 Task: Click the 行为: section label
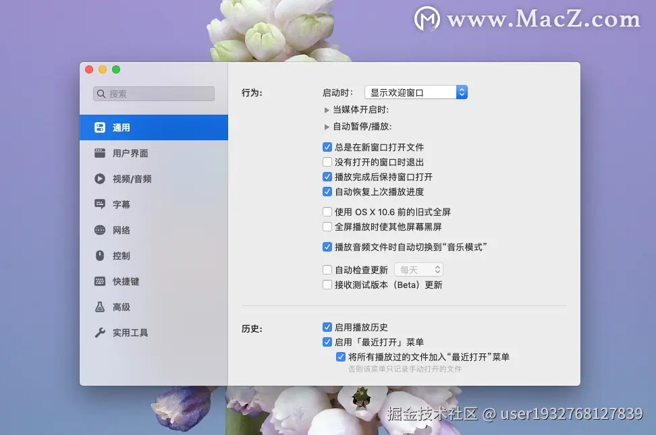click(252, 93)
